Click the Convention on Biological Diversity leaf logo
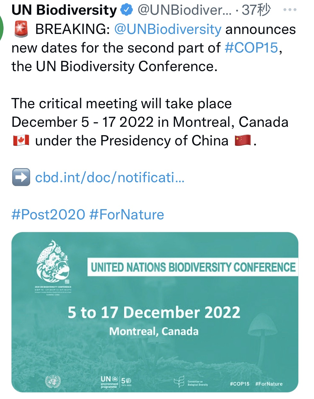The width and height of the screenshot is (314, 399). pos(179,381)
